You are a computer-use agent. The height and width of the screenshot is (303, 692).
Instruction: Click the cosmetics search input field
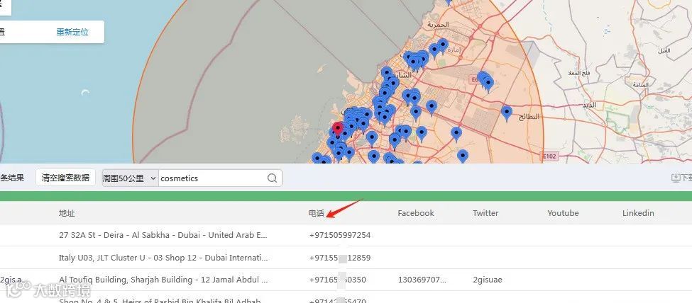(x=212, y=178)
